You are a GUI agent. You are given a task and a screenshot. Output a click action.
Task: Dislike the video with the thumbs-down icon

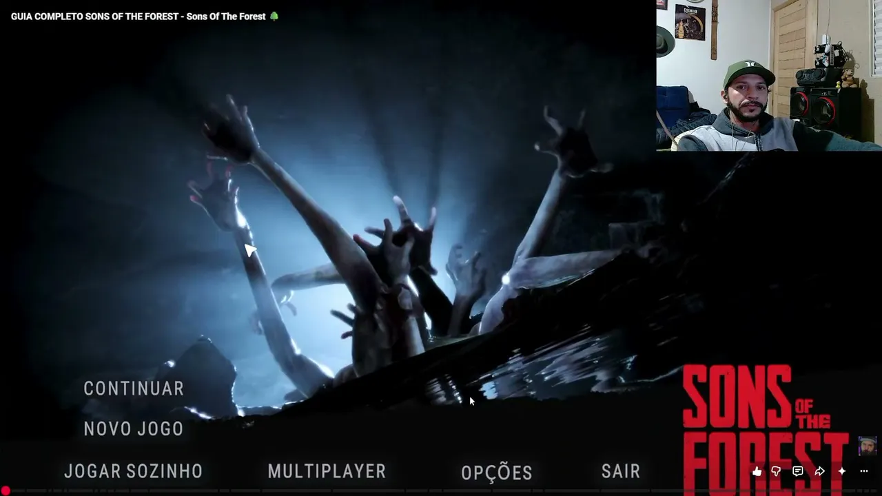pos(776,471)
